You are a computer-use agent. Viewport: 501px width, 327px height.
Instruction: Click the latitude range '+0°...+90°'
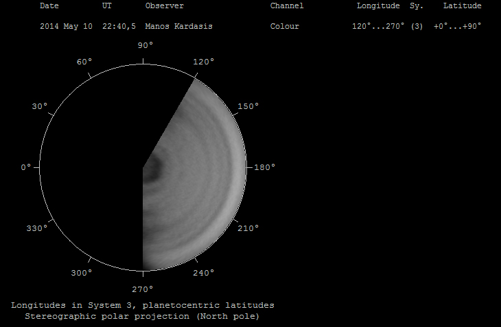coord(457,26)
